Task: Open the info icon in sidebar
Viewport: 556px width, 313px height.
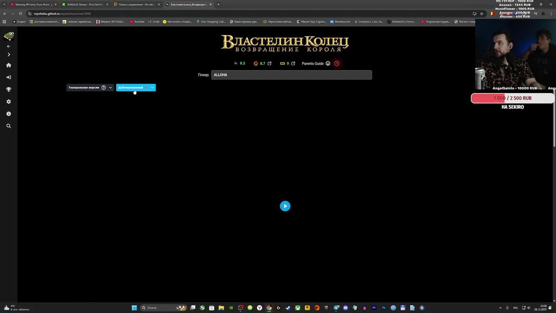Action: [x=8, y=114]
